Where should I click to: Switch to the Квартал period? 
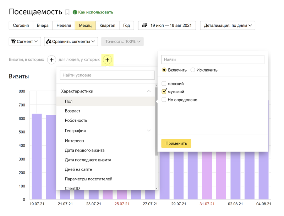(108, 25)
